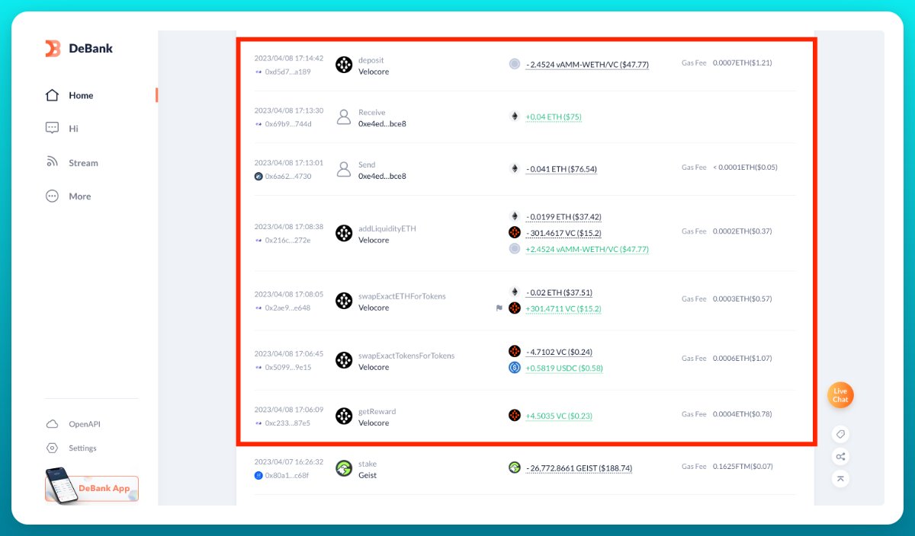915x536 pixels.
Task: Click the back-to-top arrow icon
Action: 840,479
